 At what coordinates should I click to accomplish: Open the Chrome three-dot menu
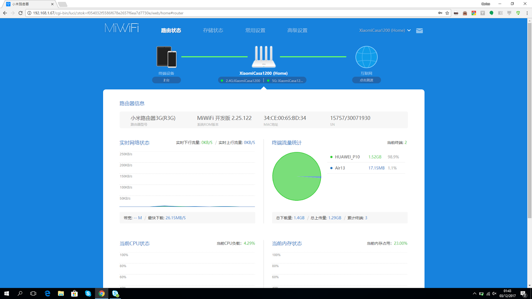527,13
